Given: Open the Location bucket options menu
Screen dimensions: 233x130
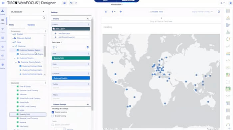Looking at the screenshot, I should 89,73.
